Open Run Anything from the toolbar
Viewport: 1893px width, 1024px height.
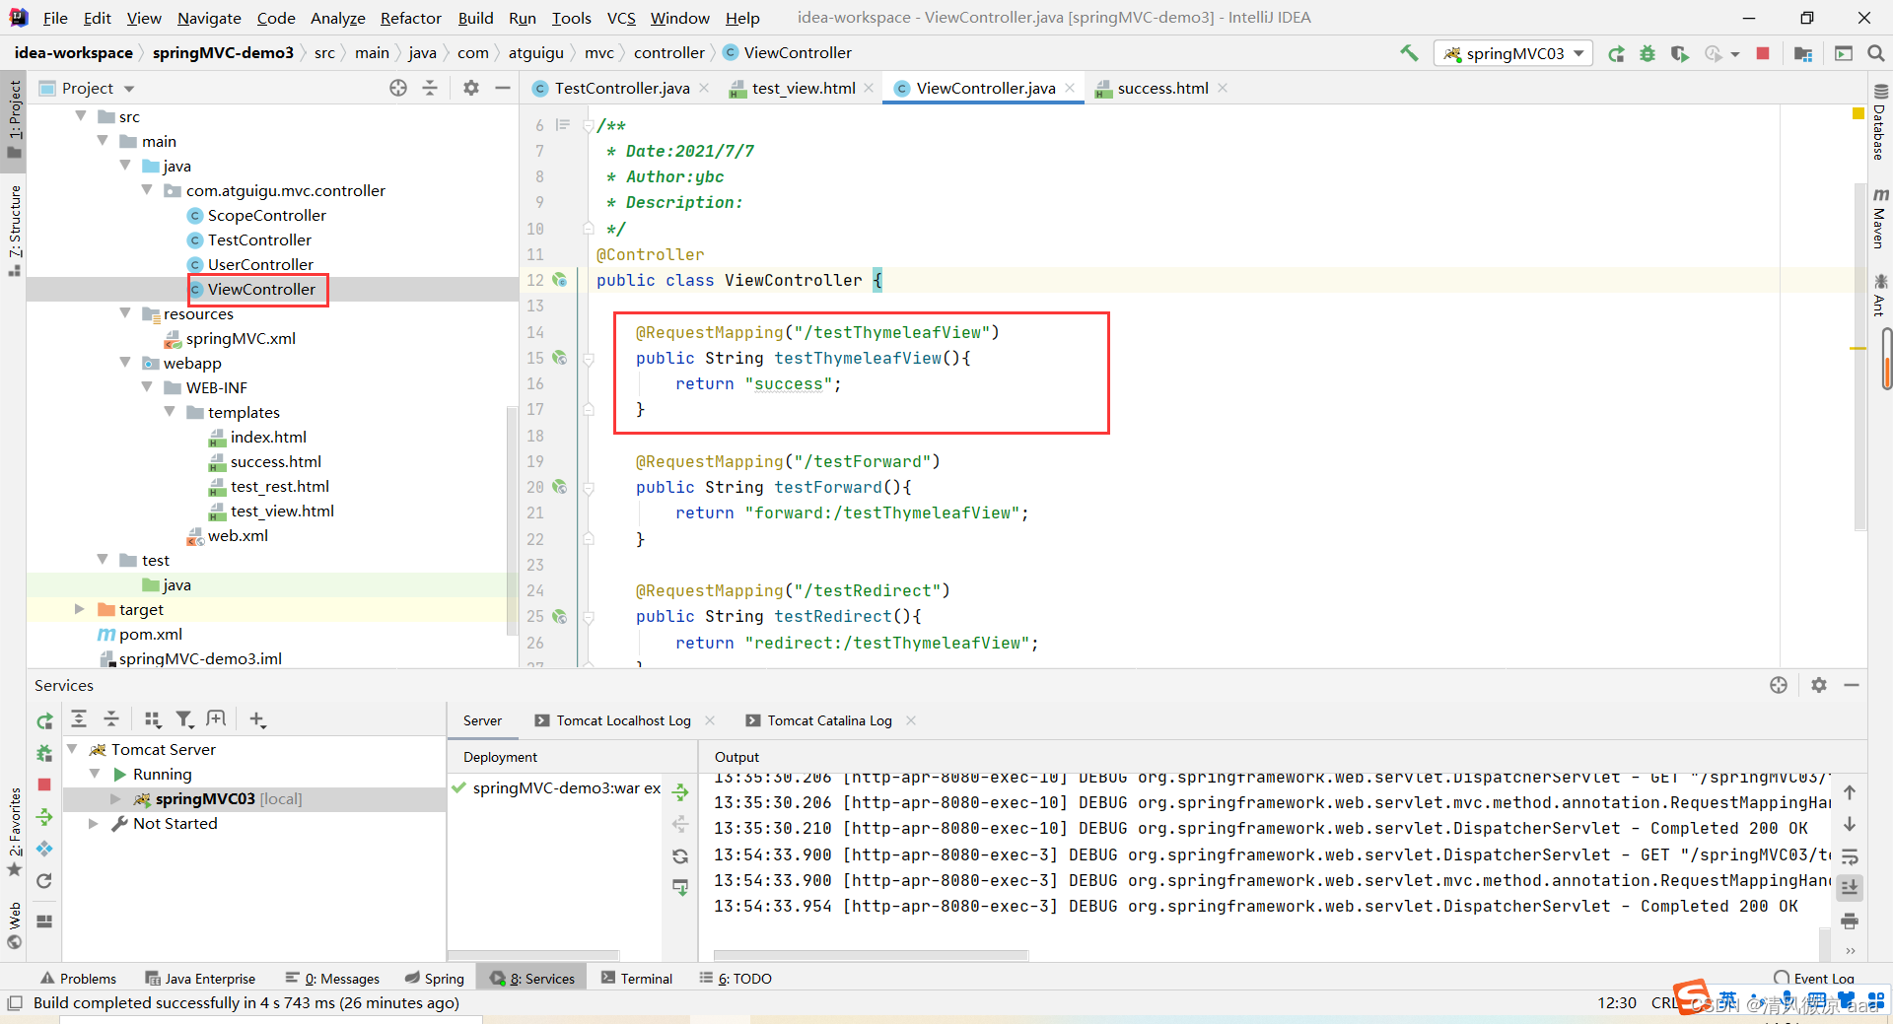(x=1844, y=53)
